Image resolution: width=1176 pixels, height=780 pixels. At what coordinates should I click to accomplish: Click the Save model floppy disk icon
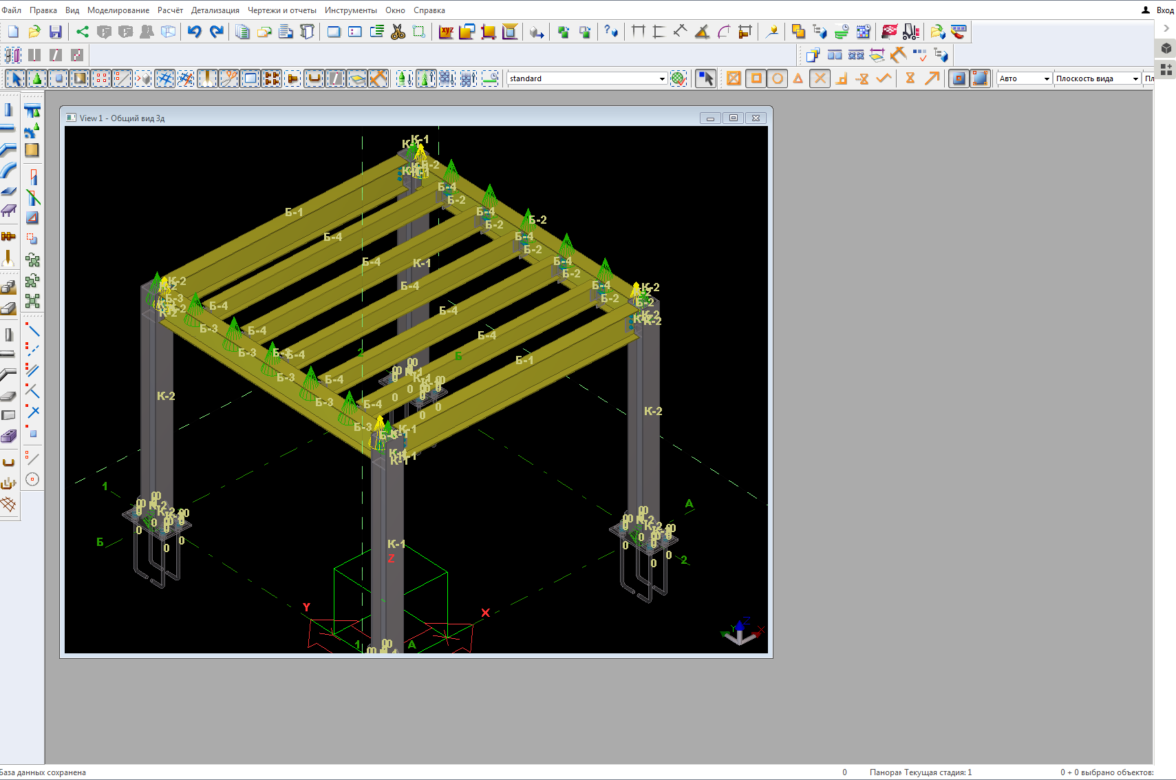pyautogui.click(x=56, y=32)
